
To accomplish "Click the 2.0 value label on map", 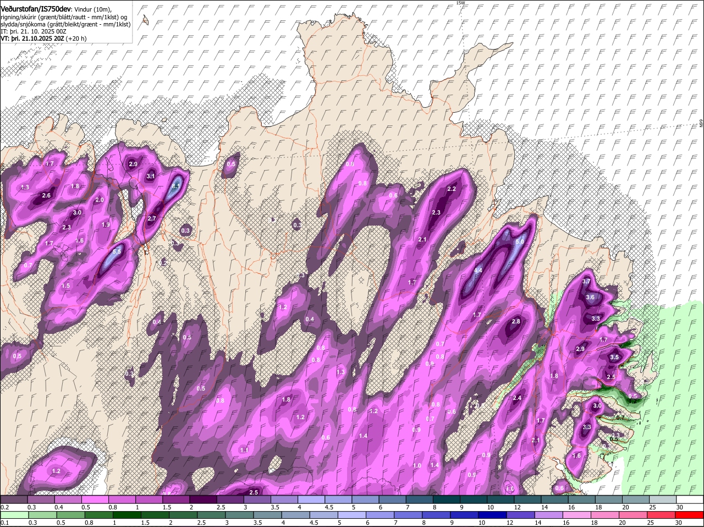I will (100, 200).
